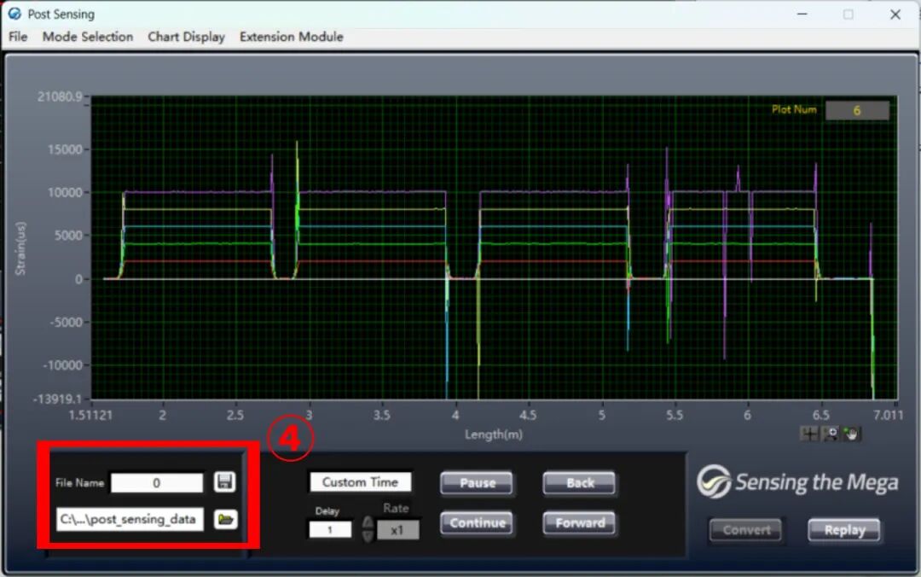Decrease Rate with the down arrow
Viewport: 921px width, 577px height.
[x=368, y=535]
